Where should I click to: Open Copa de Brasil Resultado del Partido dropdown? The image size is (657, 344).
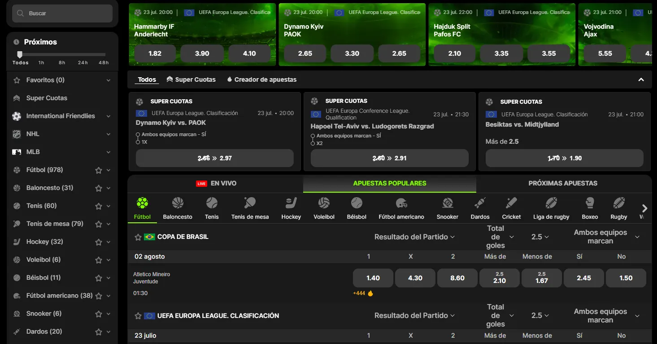coord(414,237)
